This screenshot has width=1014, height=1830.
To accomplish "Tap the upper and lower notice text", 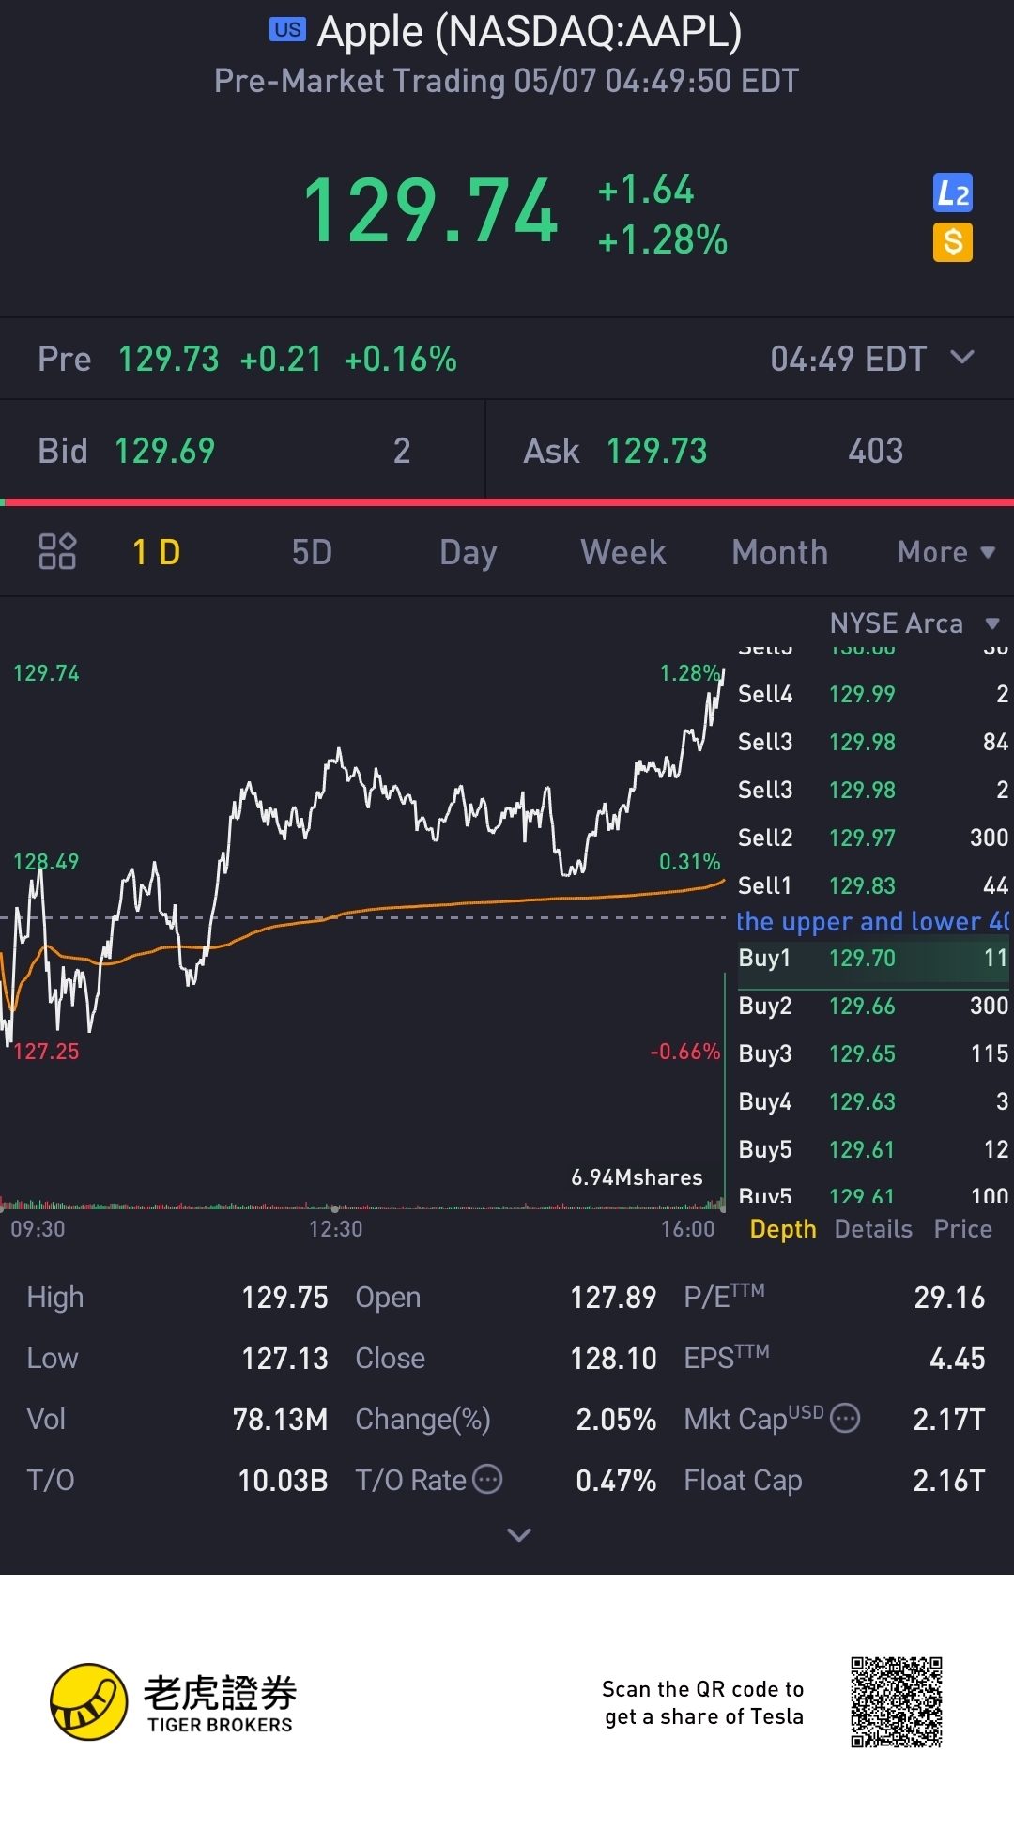I will (873, 921).
